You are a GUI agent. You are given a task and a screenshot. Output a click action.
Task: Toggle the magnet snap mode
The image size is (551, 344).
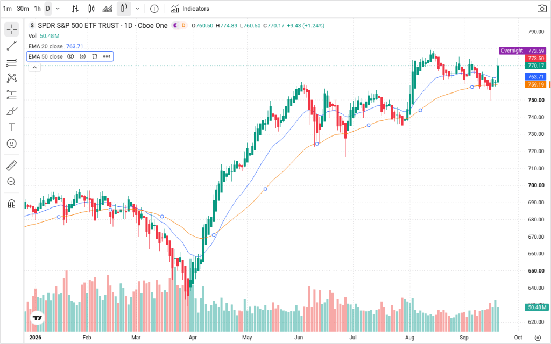click(x=12, y=204)
